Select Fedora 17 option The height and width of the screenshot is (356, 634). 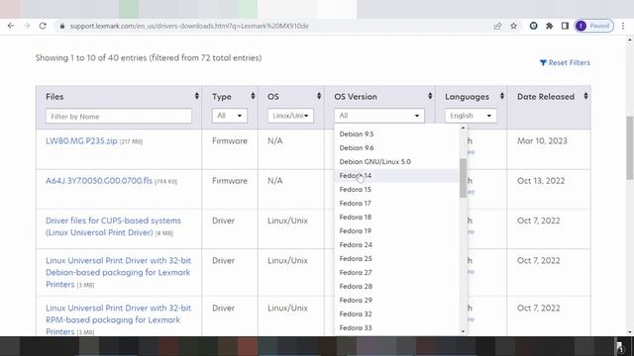(x=397, y=203)
